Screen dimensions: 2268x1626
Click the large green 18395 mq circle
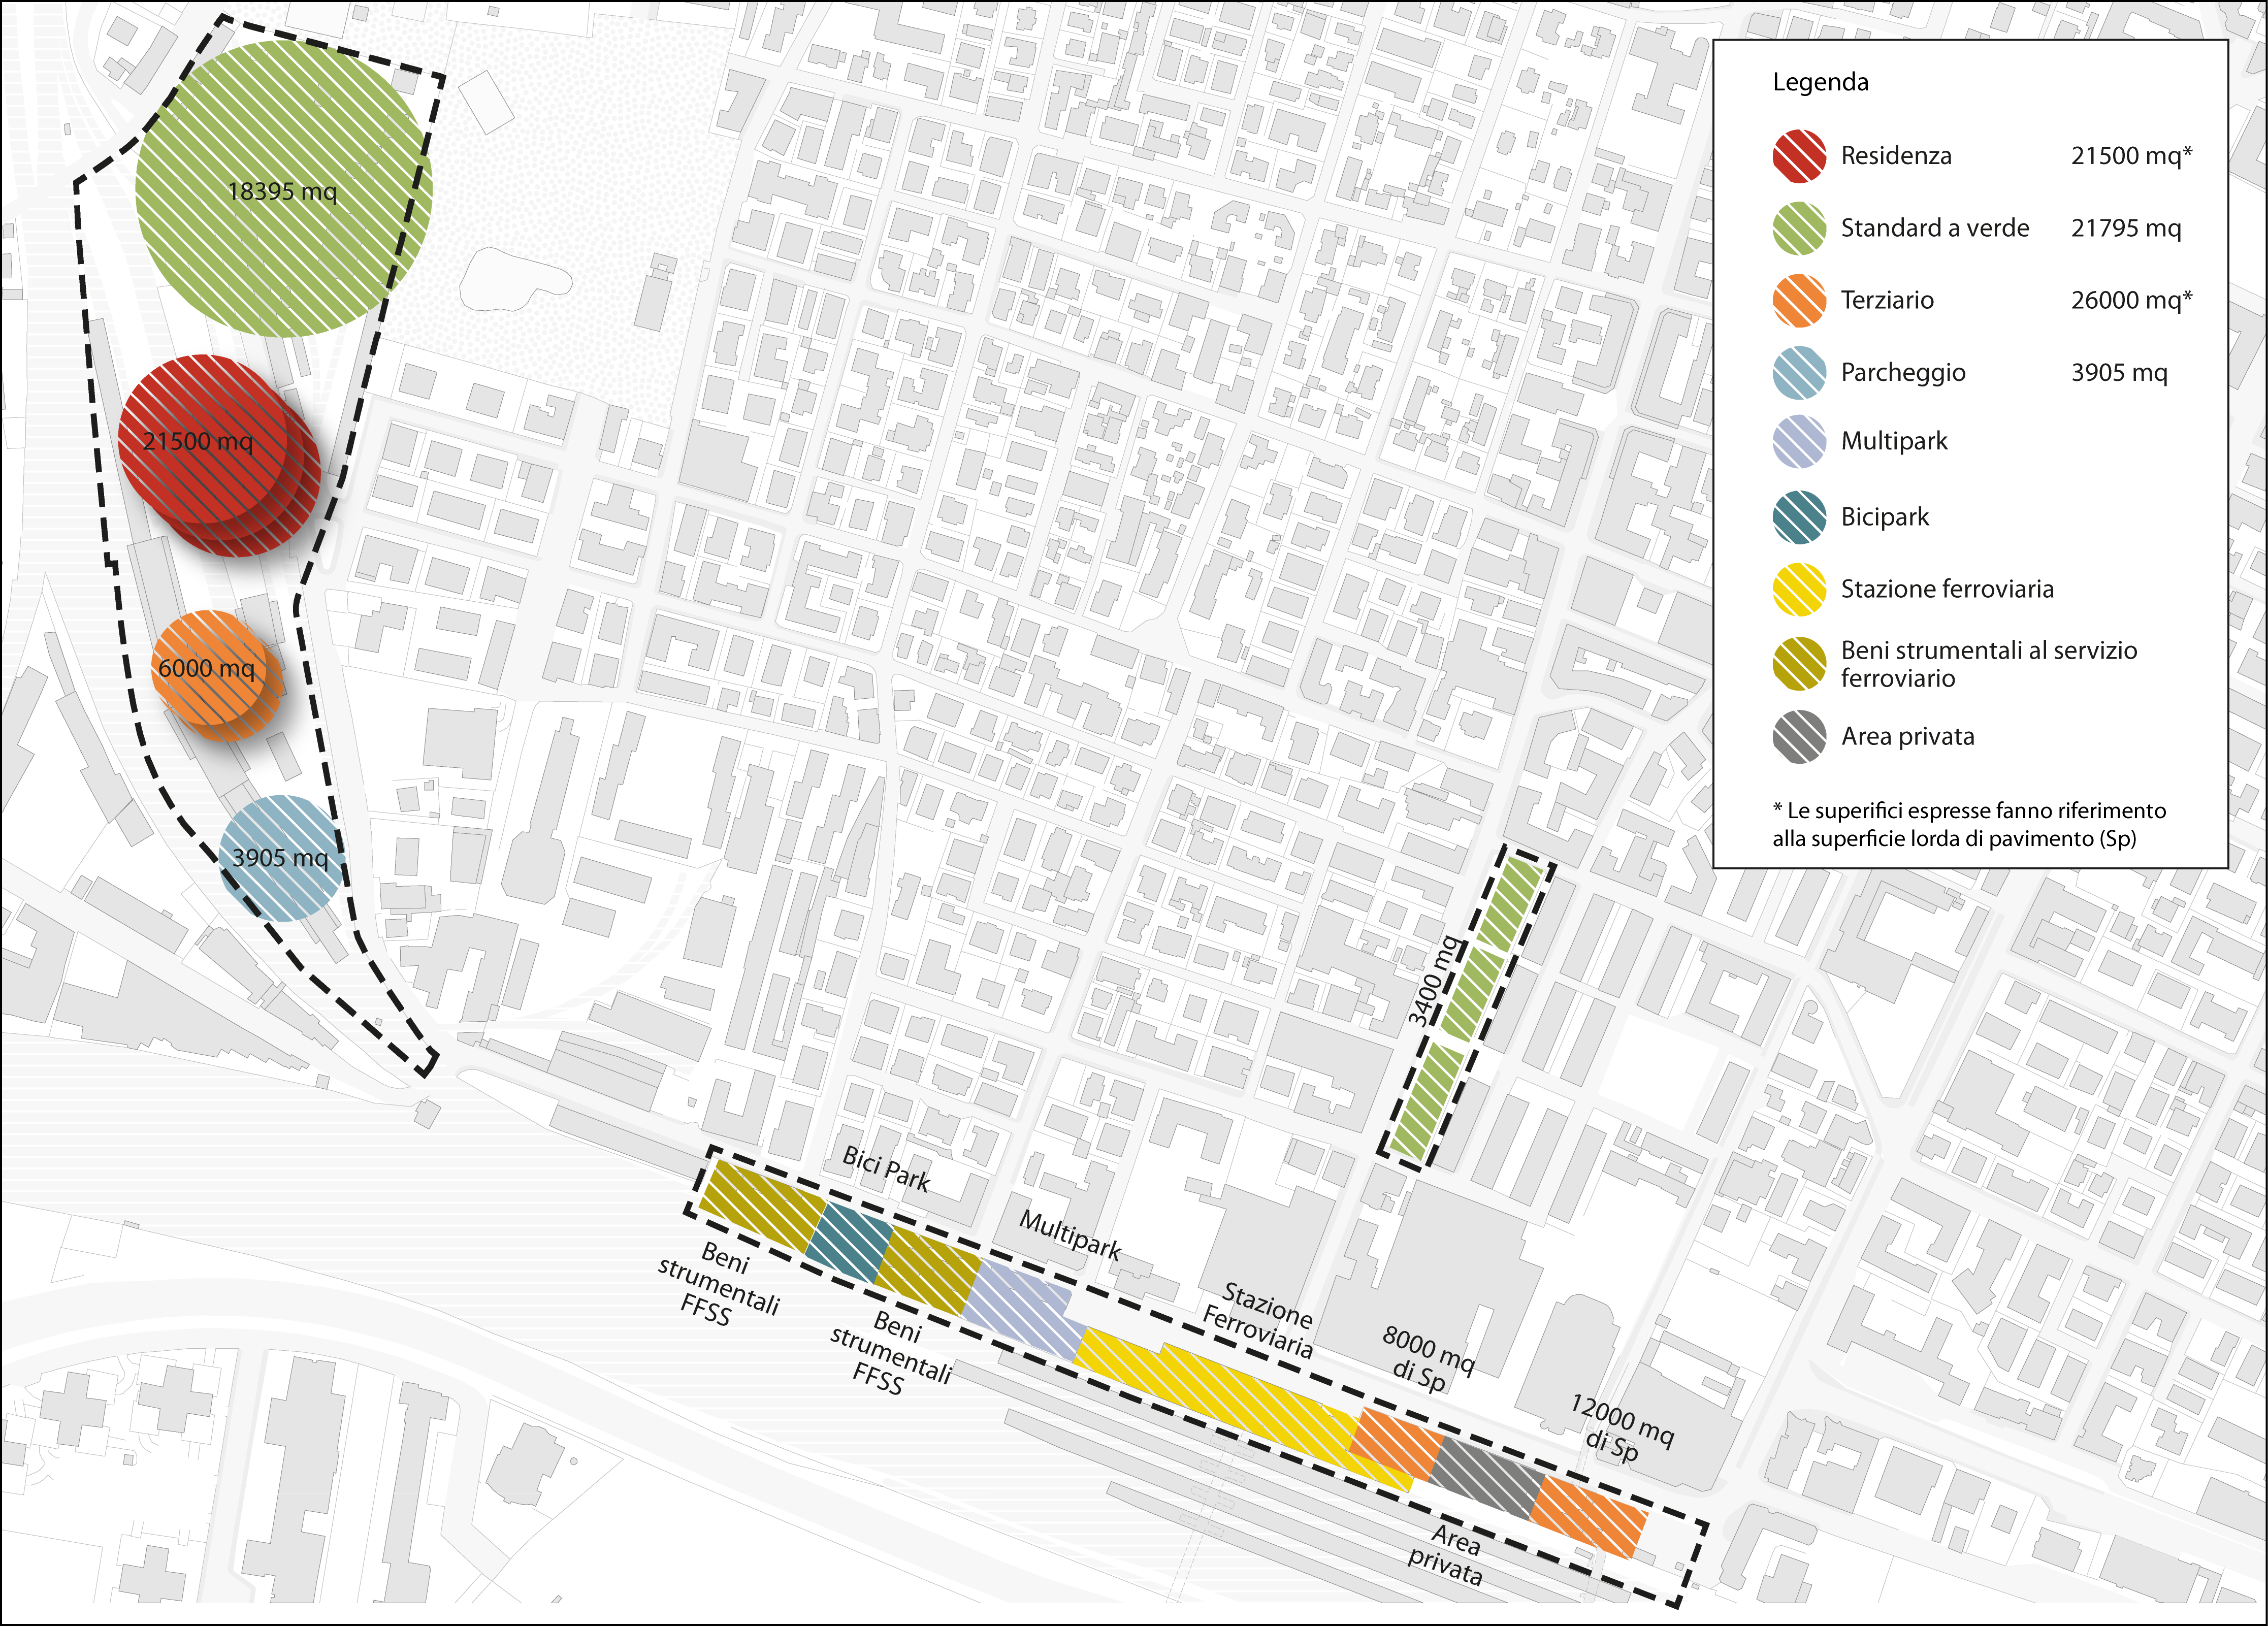tap(283, 188)
